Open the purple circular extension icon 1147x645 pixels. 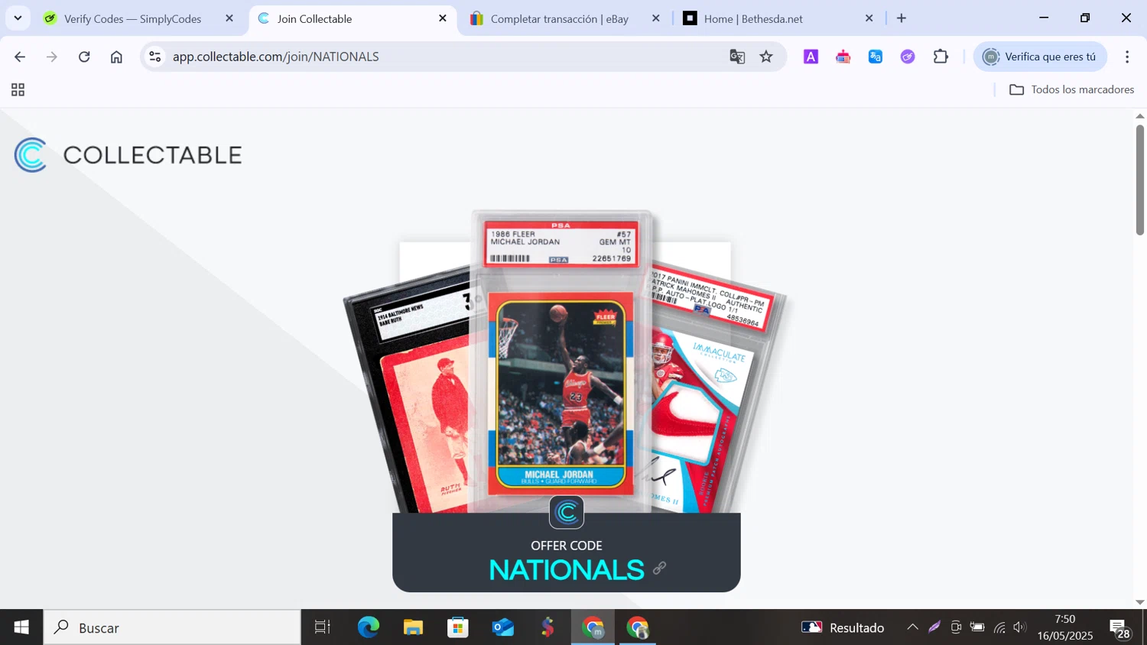click(908, 57)
